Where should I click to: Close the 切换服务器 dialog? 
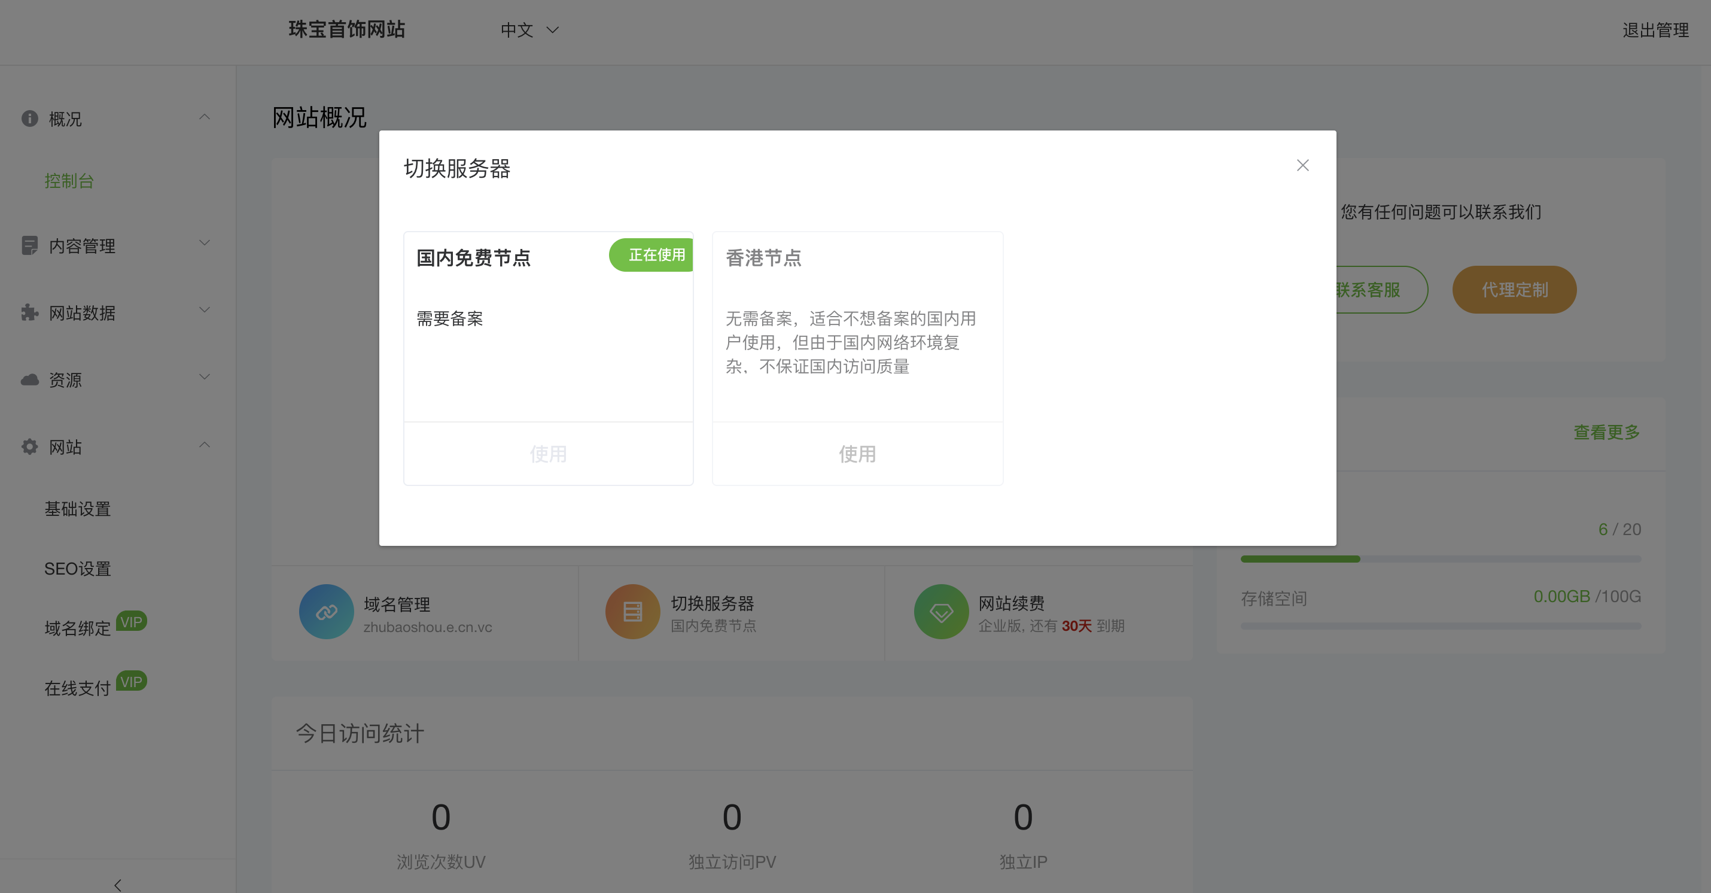(1302, 165)
